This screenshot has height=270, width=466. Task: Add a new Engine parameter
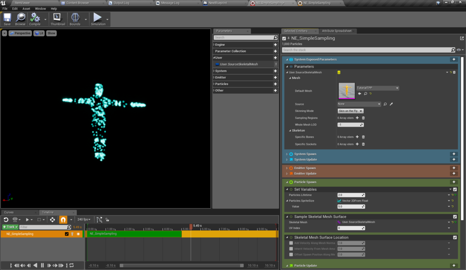coord(275,45)
